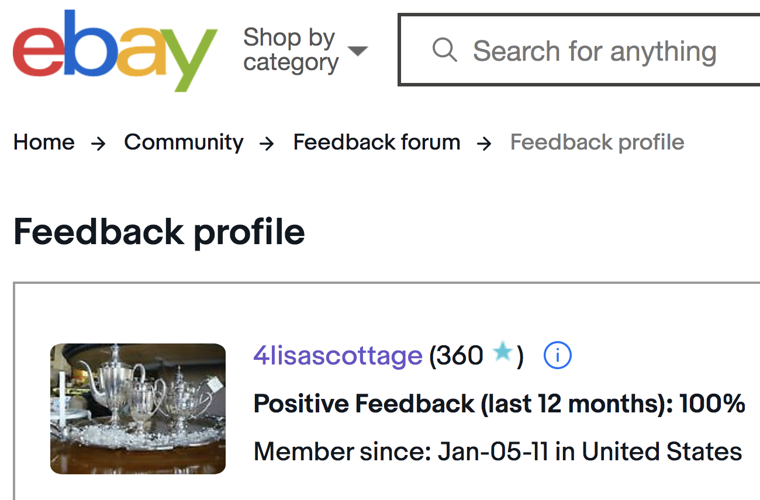The height and width of the screenshot is (500, 760).
Task: Navigate to the Feedback forum breadcrumb
Action: tap(376, 142)
